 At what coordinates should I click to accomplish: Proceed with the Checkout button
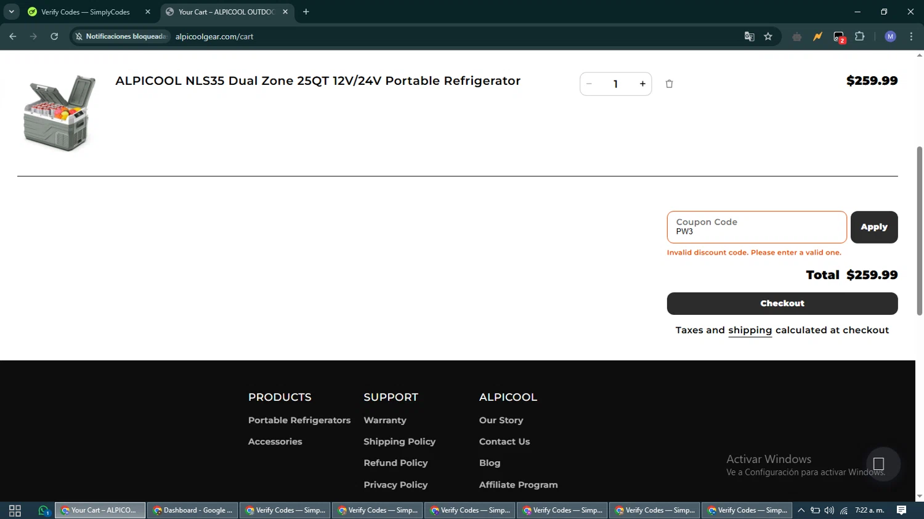[782, 303]
